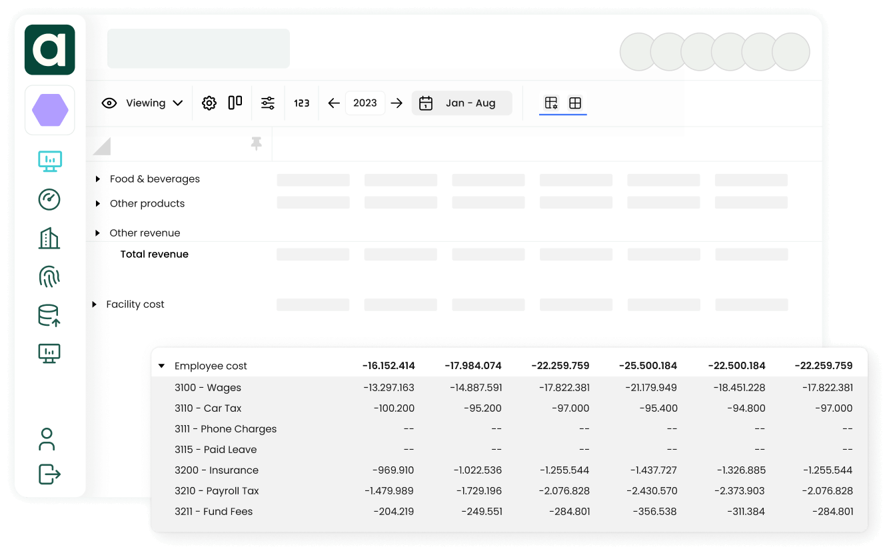Open the filter sliders icon

point(268,103)
